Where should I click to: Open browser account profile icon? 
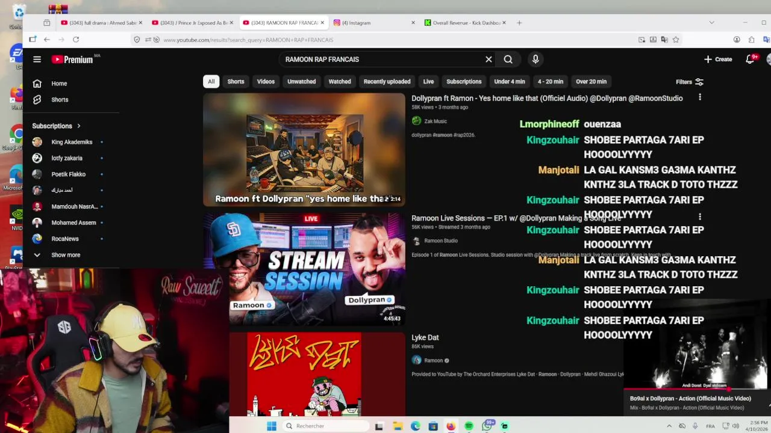click(737, 40)
